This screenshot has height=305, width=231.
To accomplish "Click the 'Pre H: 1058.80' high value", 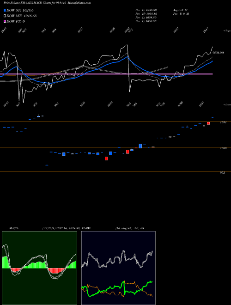I will pyautogui.click(x=146, y=14).
